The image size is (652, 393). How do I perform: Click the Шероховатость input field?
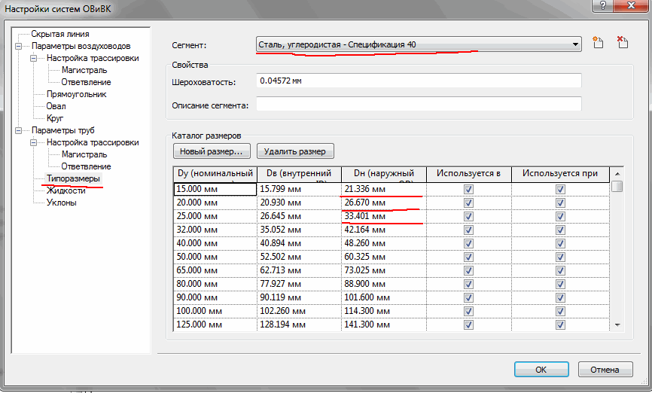pyautogui.click(x=419, y=81)
